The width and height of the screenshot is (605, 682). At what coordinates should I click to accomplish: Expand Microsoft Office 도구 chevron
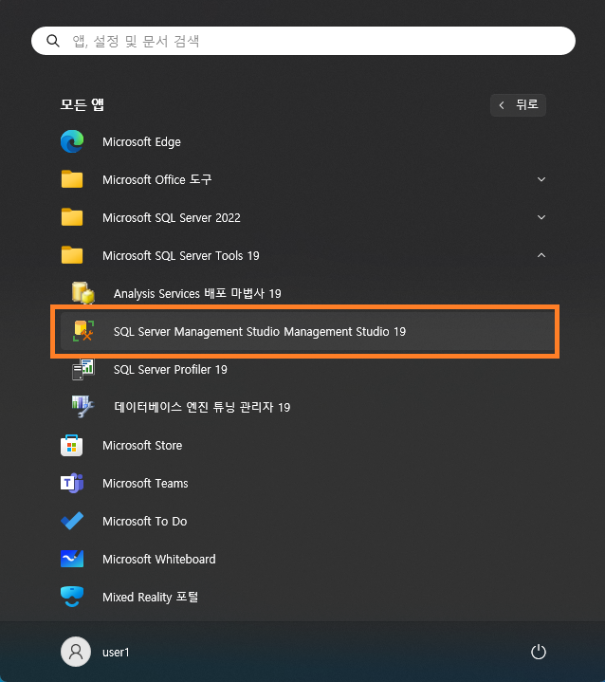(x=541, y=179)
